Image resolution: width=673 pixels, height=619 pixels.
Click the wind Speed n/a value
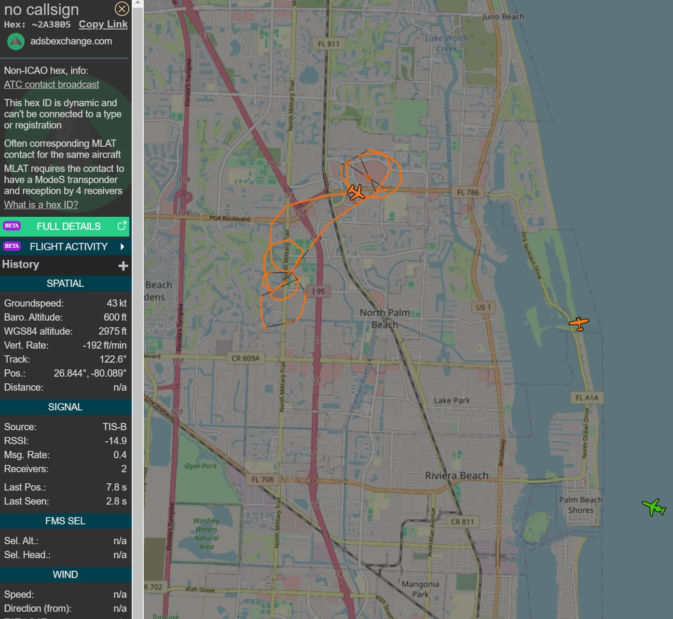click(x=120, y=594)
